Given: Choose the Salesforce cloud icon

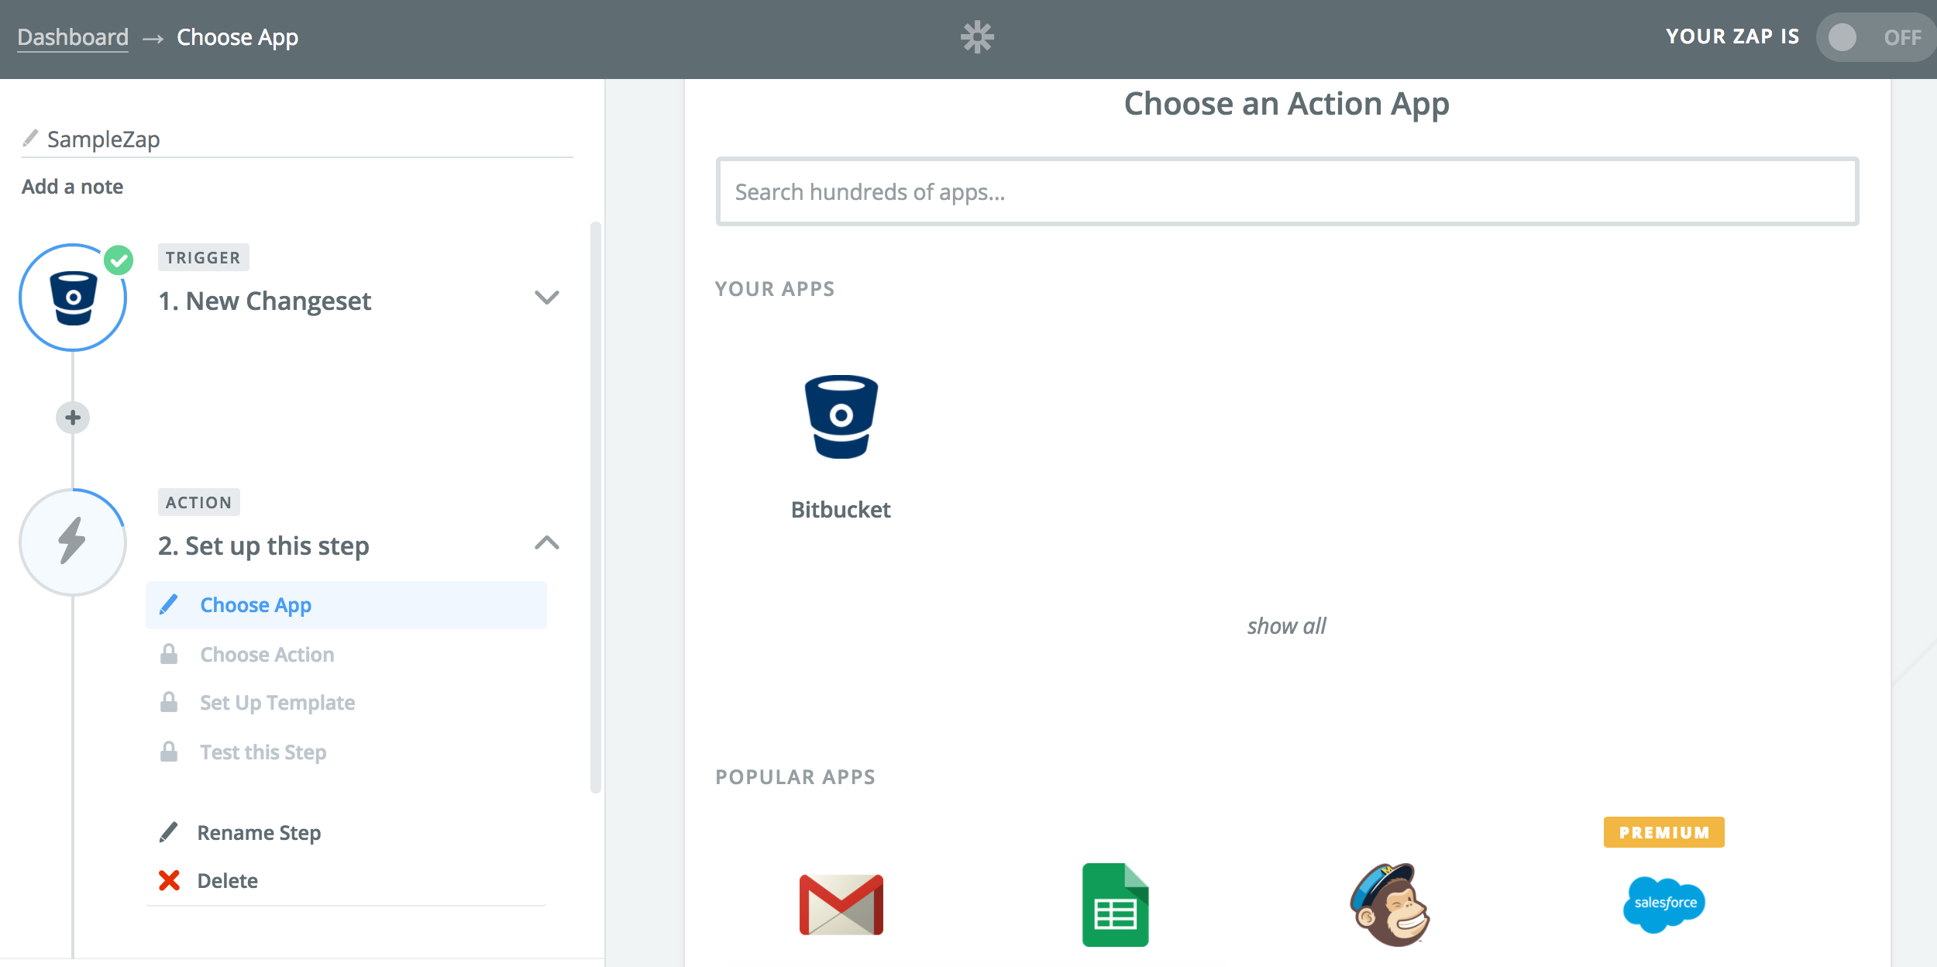Looking at the screenshot, I should tap(1664, 904).
